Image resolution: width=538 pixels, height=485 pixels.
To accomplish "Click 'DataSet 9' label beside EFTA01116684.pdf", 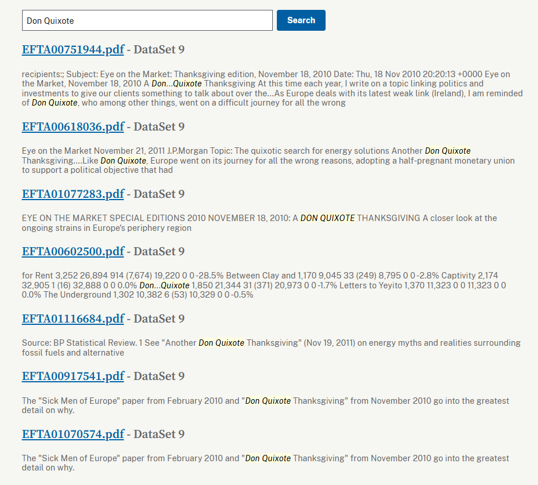I will tap(159, 318).
